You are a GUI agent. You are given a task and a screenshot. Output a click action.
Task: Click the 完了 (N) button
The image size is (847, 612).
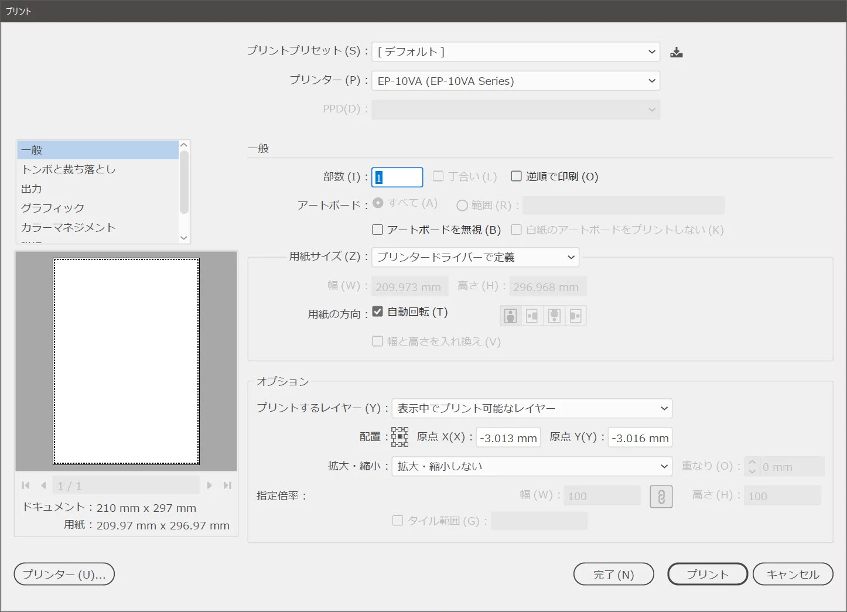[x=614, y=574]
